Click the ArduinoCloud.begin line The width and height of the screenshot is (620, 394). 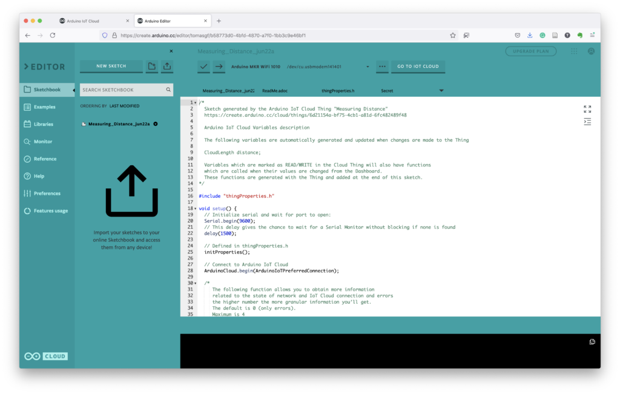click(272, 271)
